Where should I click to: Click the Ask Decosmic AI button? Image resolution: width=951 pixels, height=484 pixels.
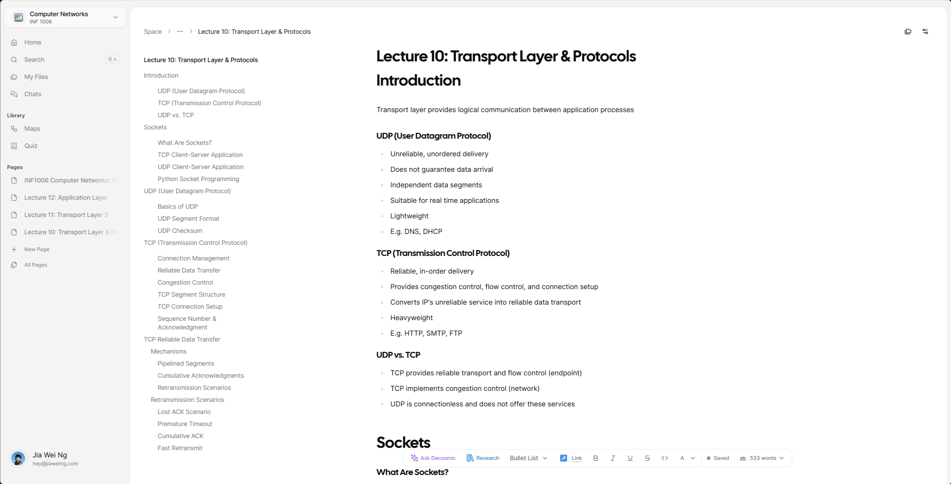[432, 457]
